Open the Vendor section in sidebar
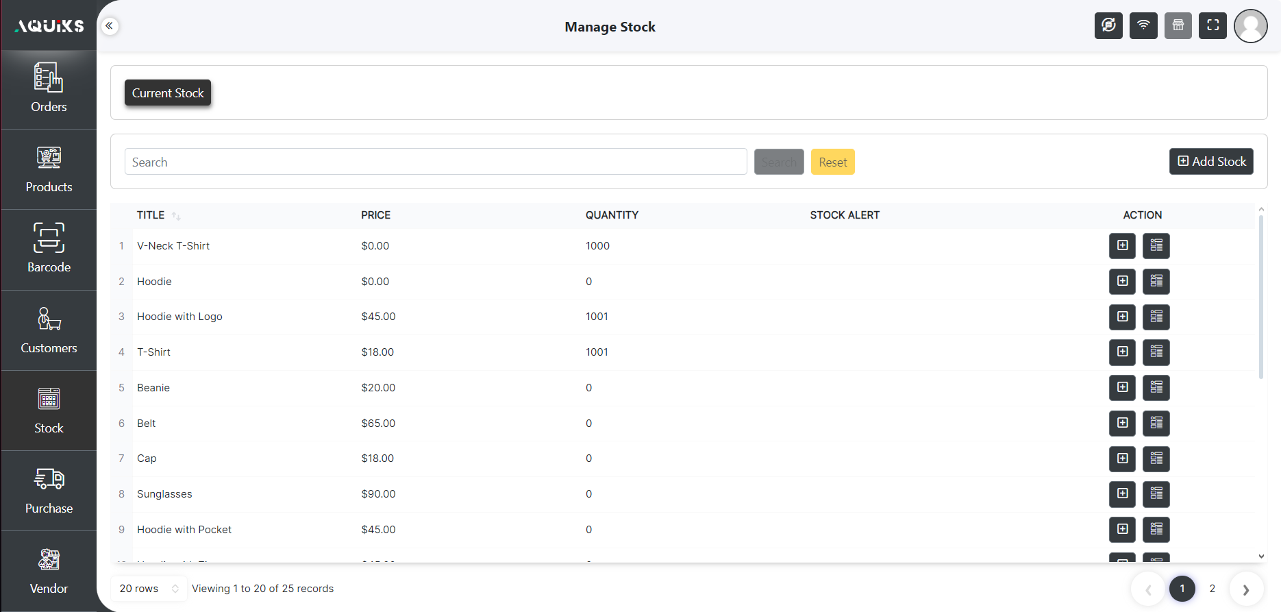Screen dimensions: 1281x612 coord(49,571)
